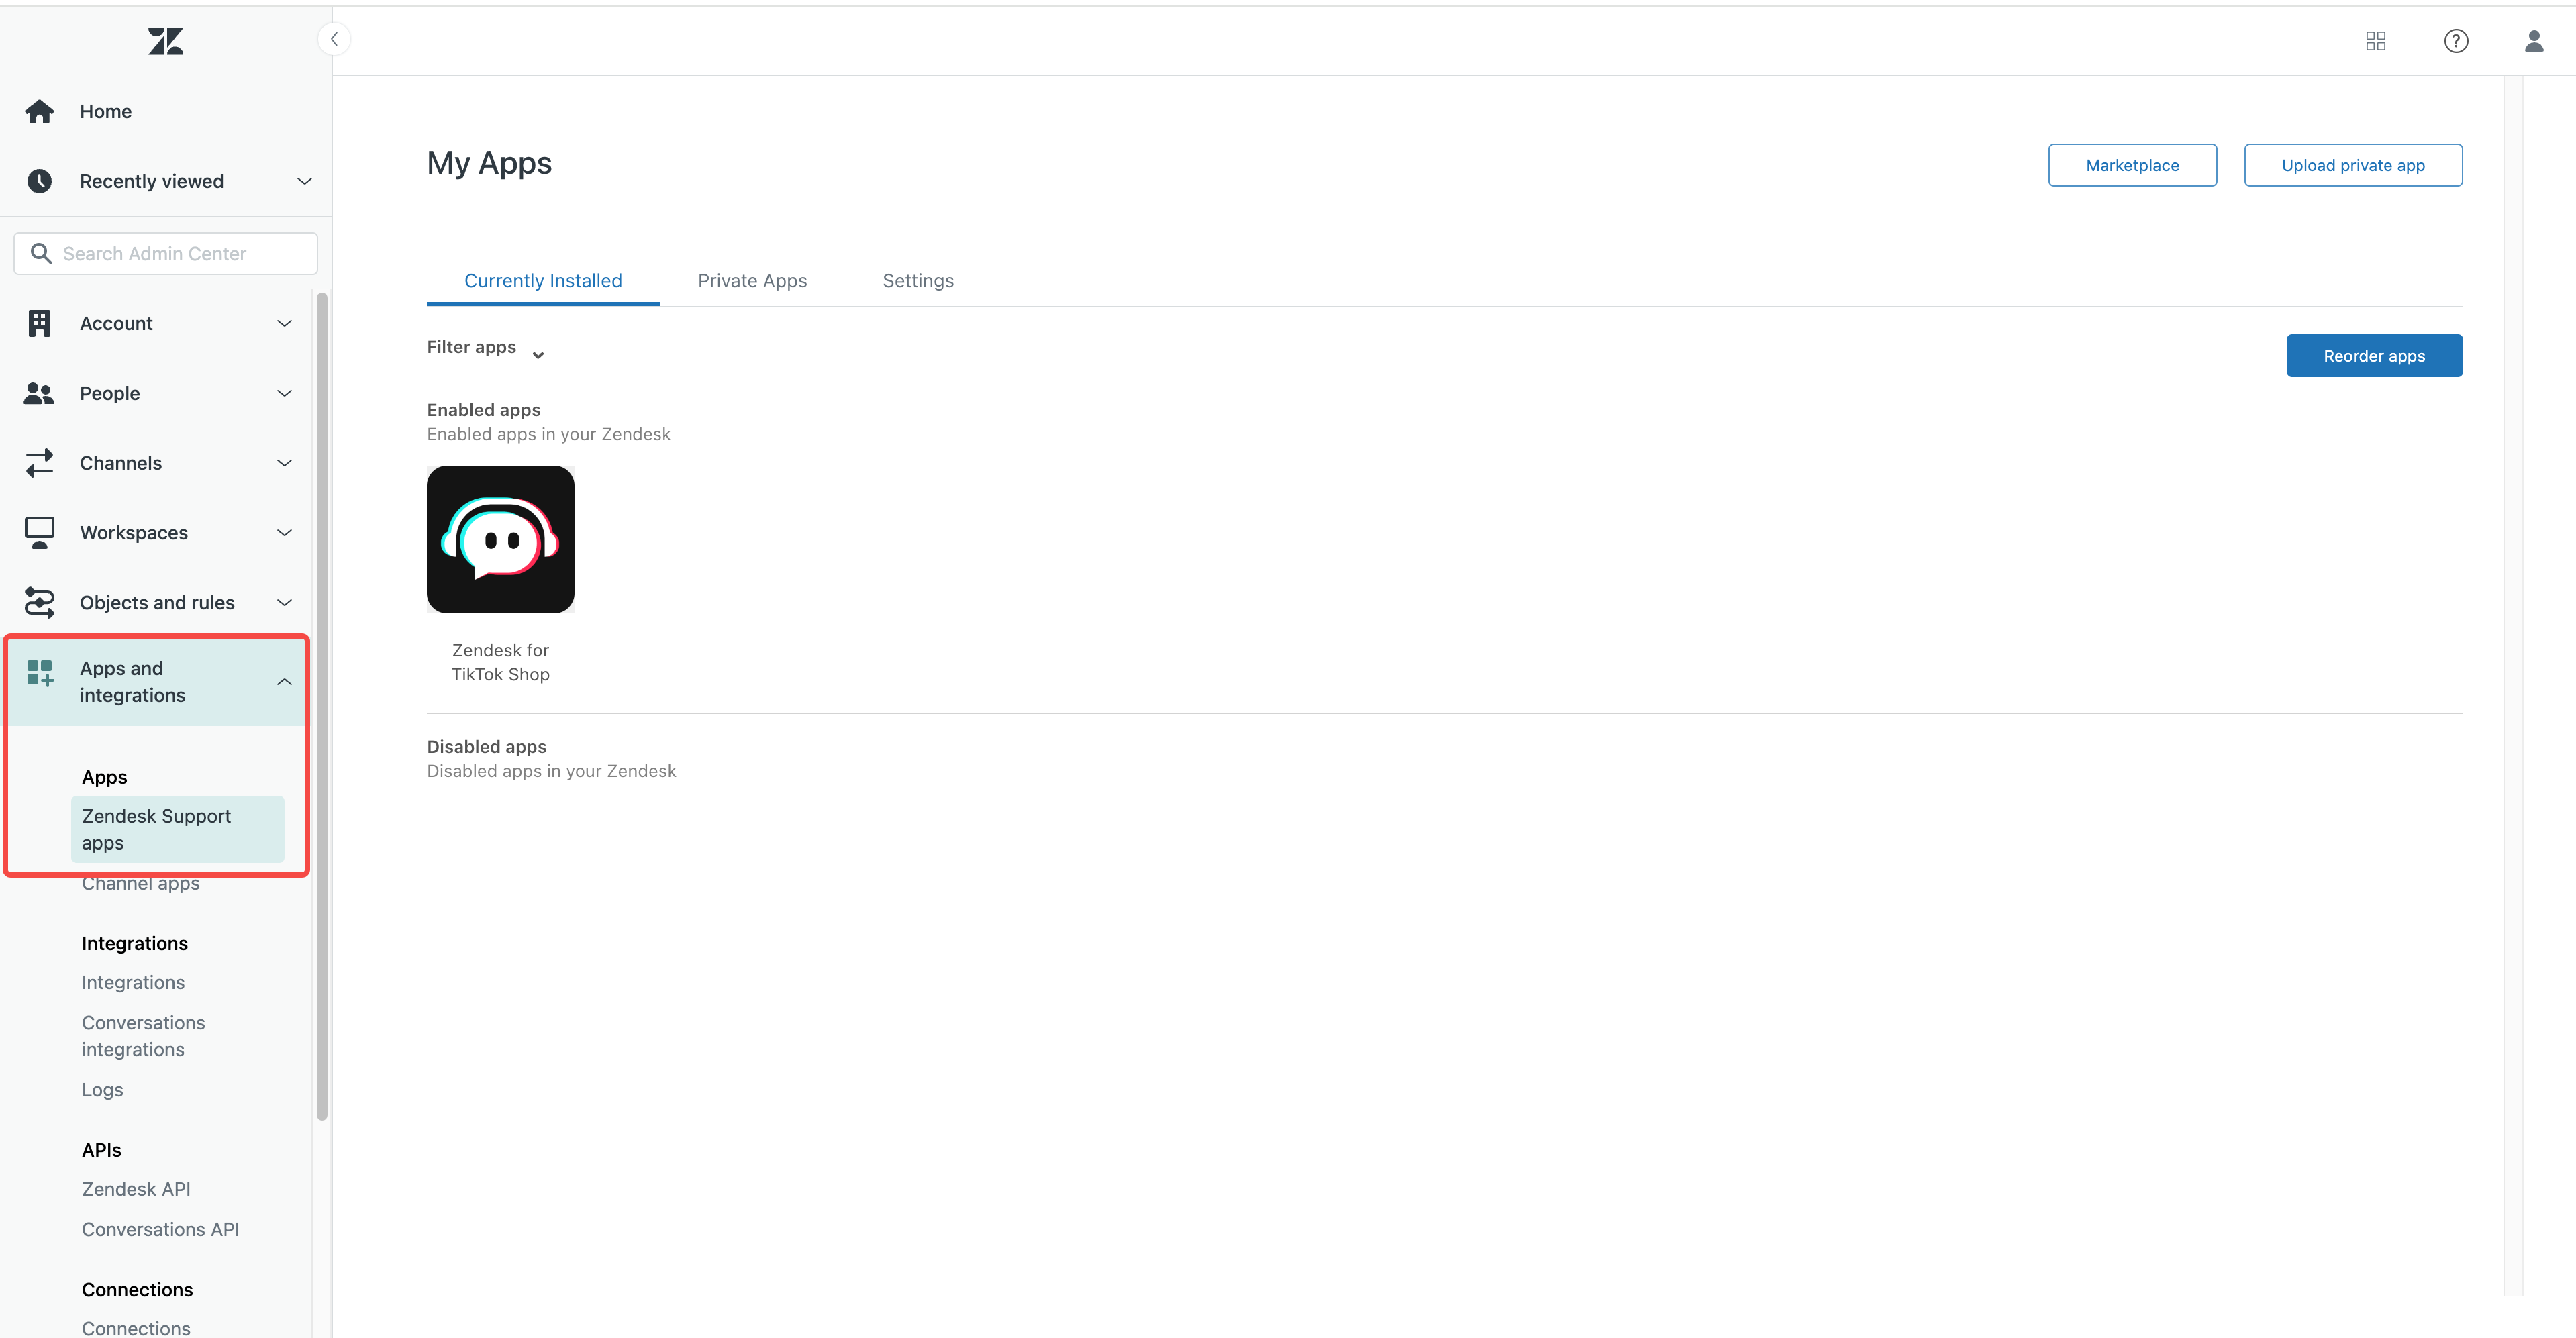The width and height of the screenshot is (2576, 1338).
Task: Collapse the Apps and integrations section
Action: click(284, 682)
